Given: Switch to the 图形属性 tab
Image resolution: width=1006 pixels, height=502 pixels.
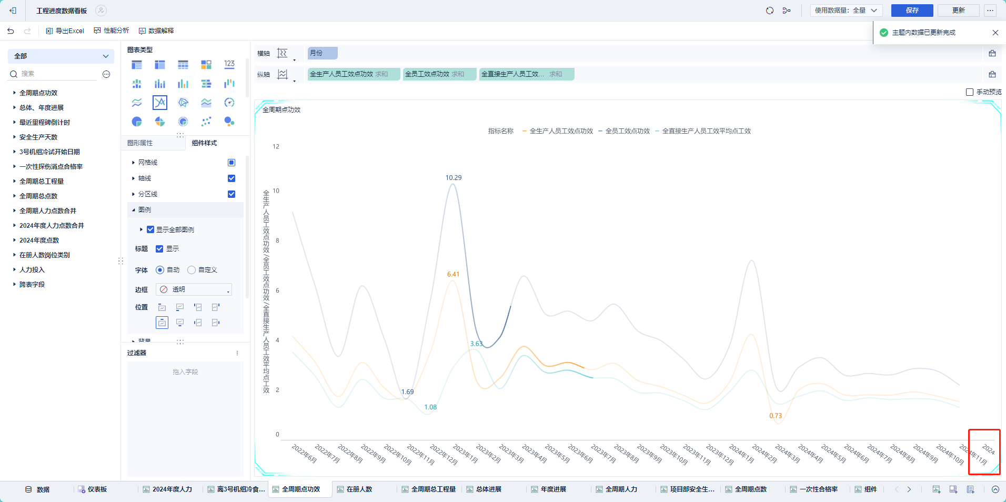Looking at the screenshot, I should click(x=140, y=143).
